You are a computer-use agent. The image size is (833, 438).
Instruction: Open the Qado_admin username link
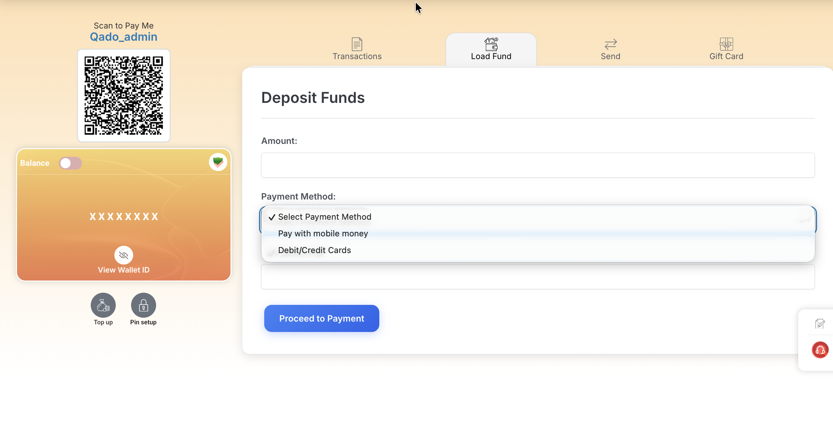tap(123, 37)
